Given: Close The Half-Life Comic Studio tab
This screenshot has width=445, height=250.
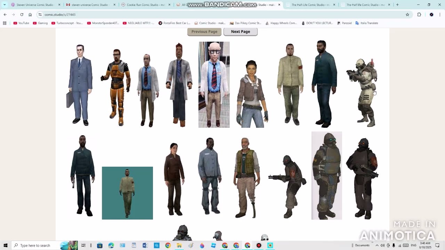Looking at the screenshot, I should (334, 5).
